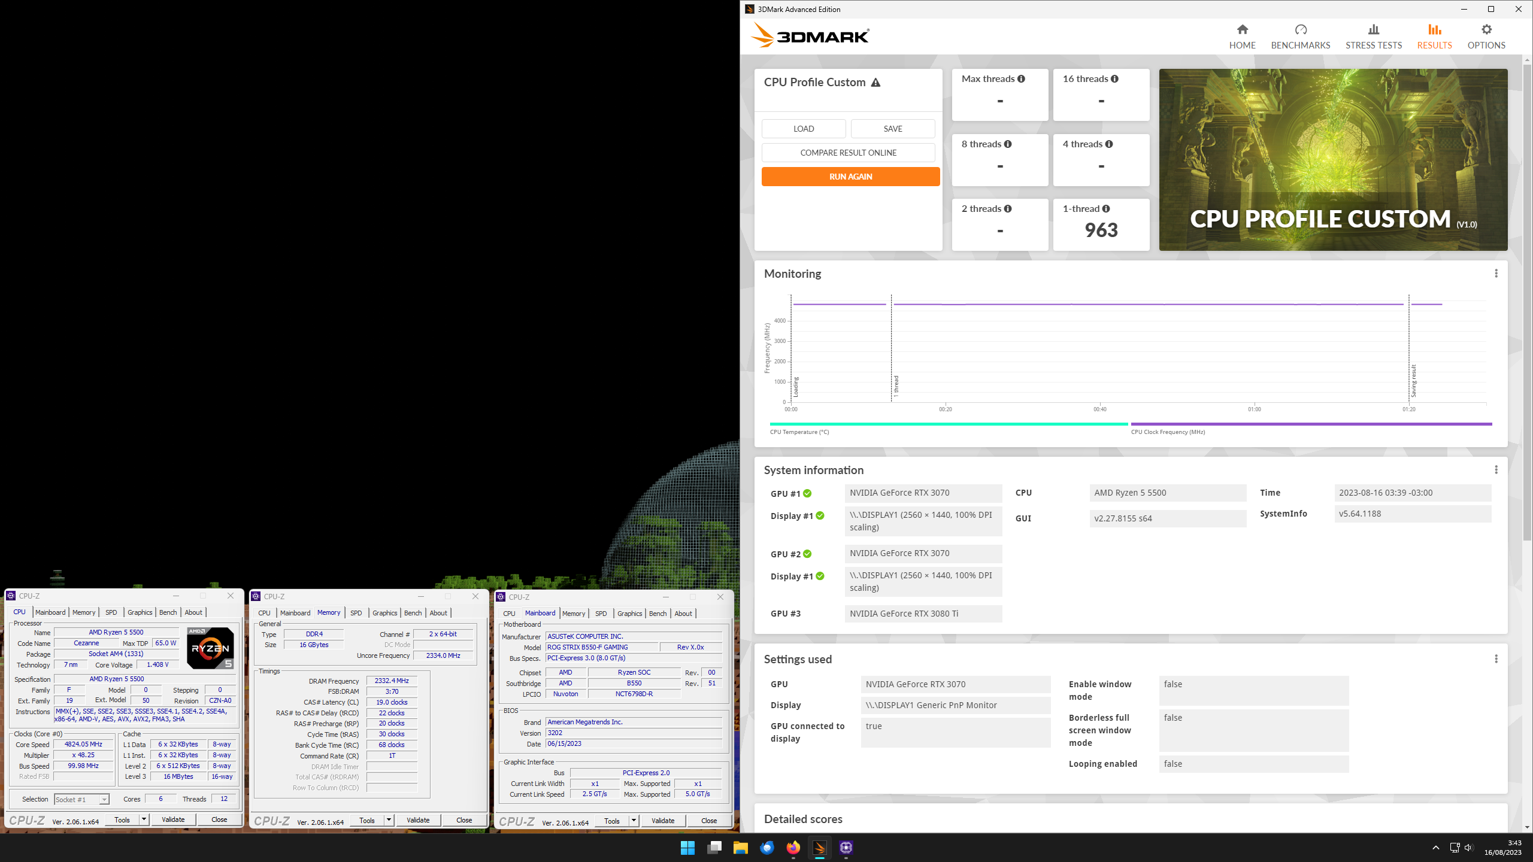Click Validate in the first CPU-Z window

pos(173,819)
